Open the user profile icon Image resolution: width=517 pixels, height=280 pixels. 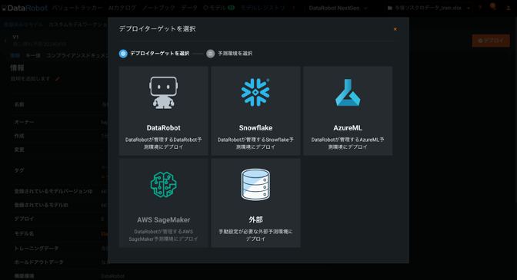pos(508,8)
